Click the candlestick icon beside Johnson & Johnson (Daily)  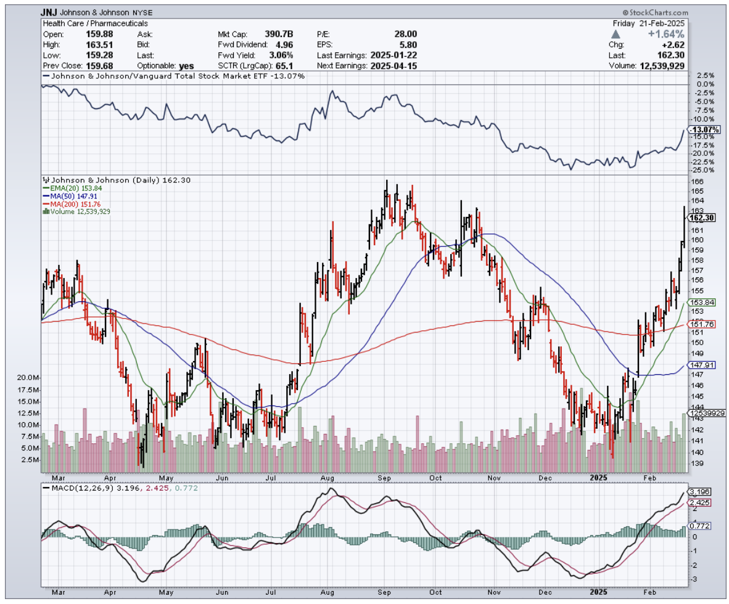(44, 180)
